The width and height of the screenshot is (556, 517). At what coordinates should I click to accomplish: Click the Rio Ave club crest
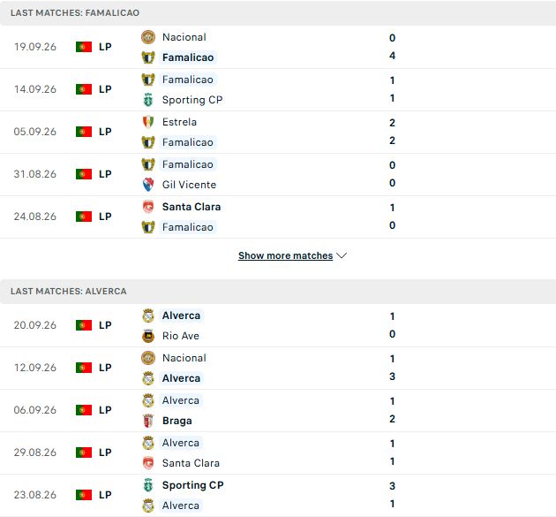pyautogui.click(x=148, y=336)
